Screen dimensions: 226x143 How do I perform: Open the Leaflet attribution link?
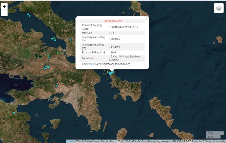(71, 141)
